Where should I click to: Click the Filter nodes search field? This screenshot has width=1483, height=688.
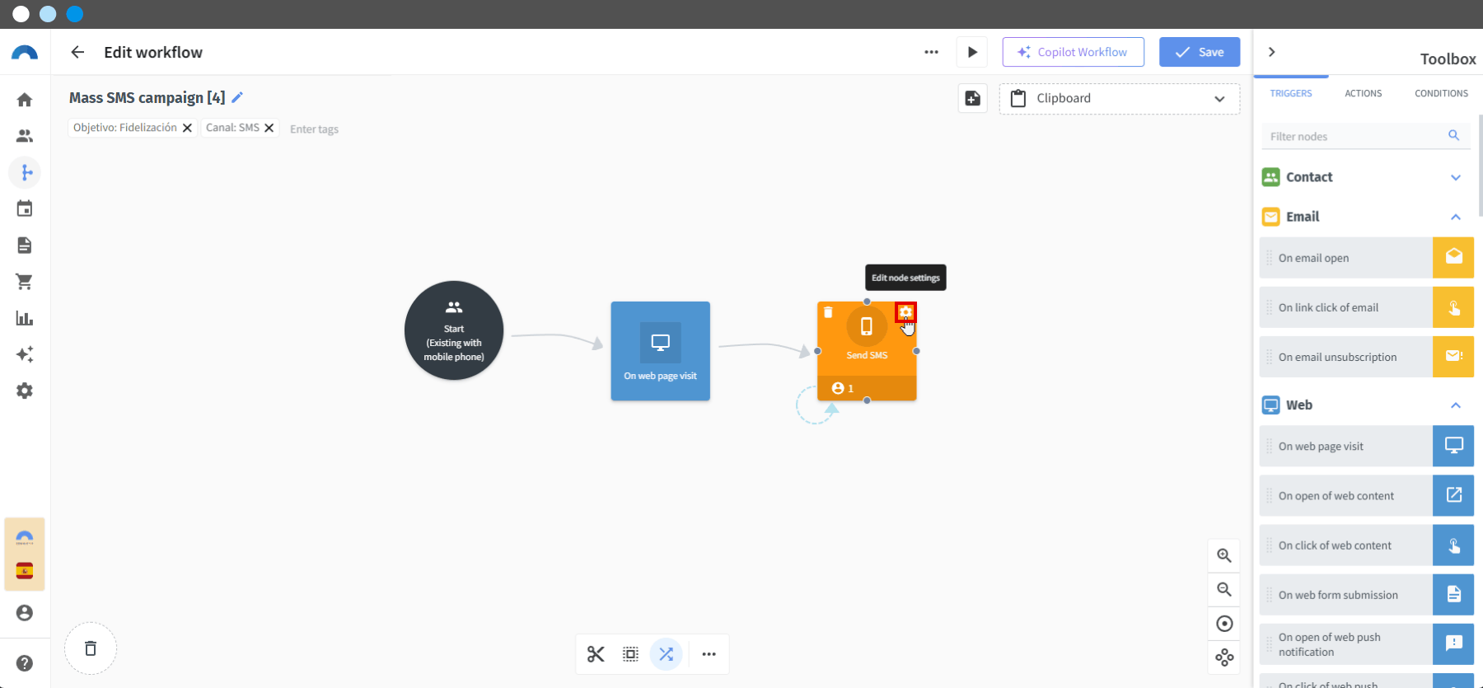click(1366, 136)
